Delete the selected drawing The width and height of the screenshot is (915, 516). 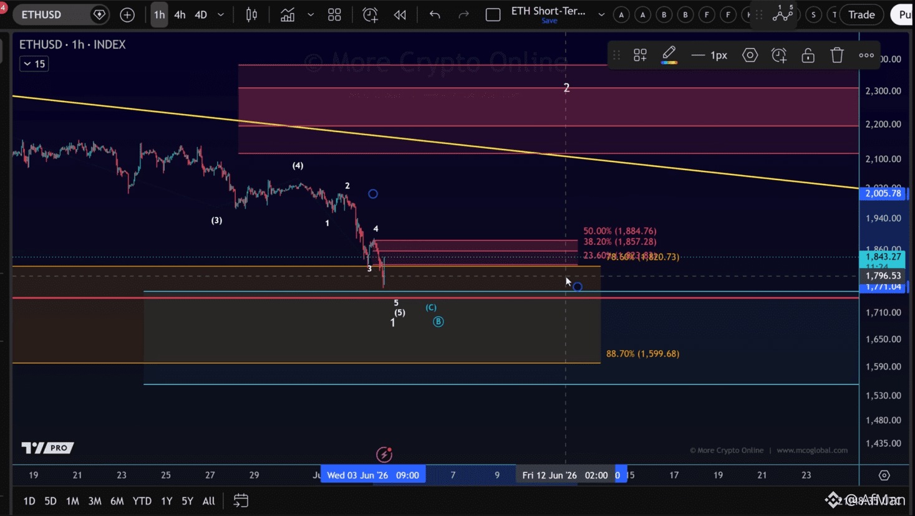(x=837, y=55)
